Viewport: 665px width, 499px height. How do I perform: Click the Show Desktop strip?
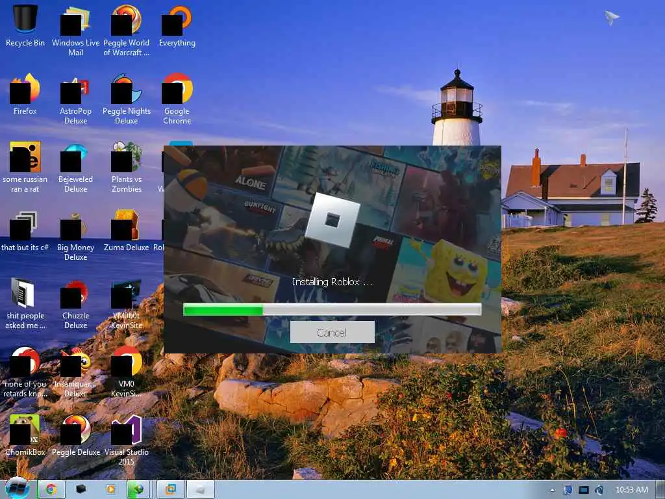tap(660, 489)
